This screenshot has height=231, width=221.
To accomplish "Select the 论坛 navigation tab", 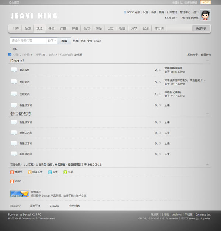I will click(39, 28).
